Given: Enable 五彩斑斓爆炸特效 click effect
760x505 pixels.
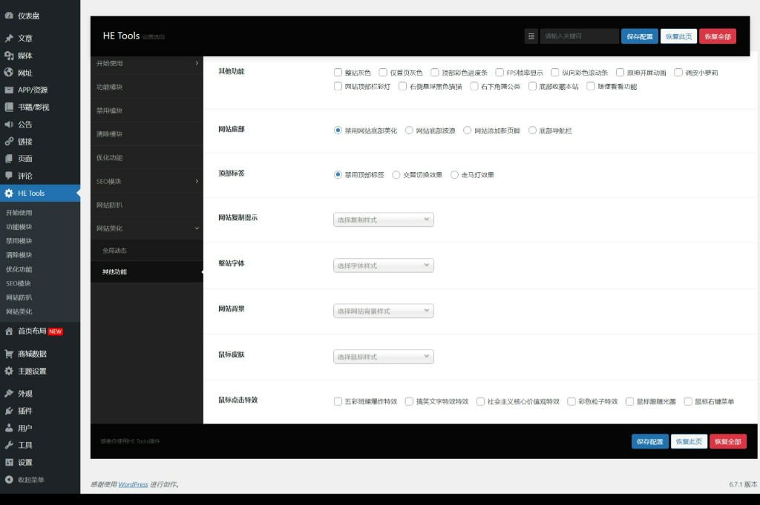Looking at the screenshot, I should pyautogui.click(x=338, y=401).
